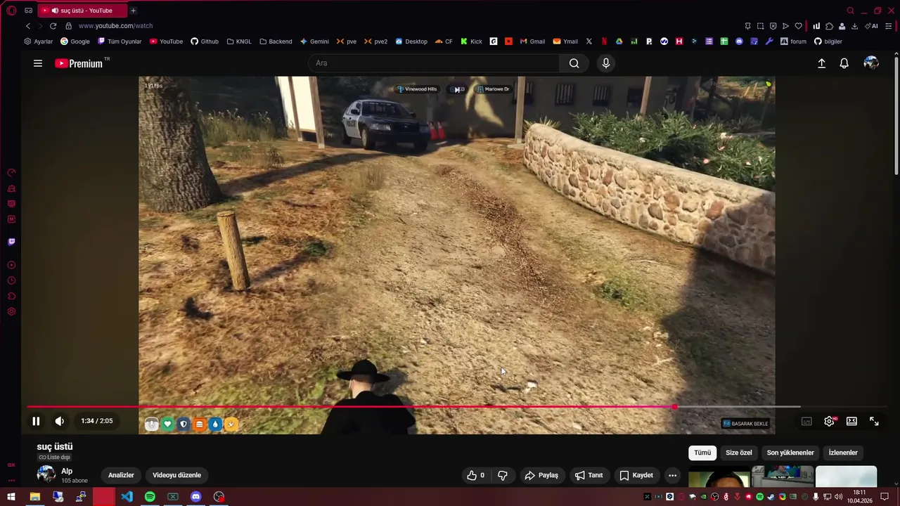Focus the Ara search field
The width and height of the screenshot is (900, 506).
tap(434, 63)
